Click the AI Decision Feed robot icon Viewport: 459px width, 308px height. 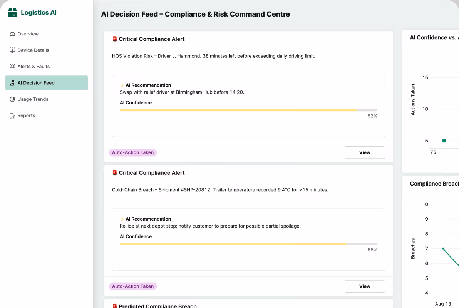click(x=12, y=83)
